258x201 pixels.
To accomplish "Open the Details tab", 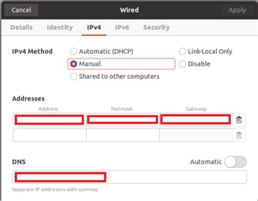I will coord(21,27).
